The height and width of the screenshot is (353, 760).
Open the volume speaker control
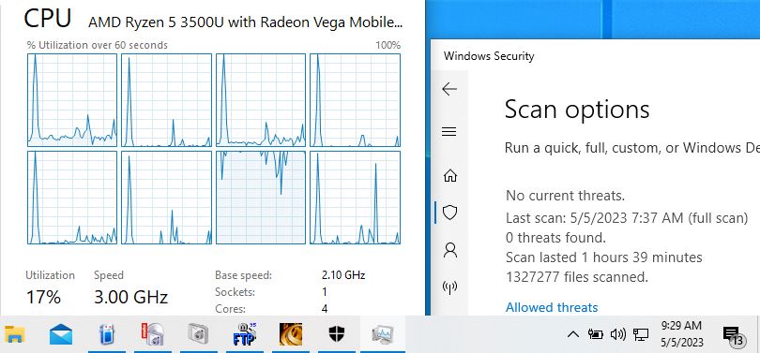point(618,333)
